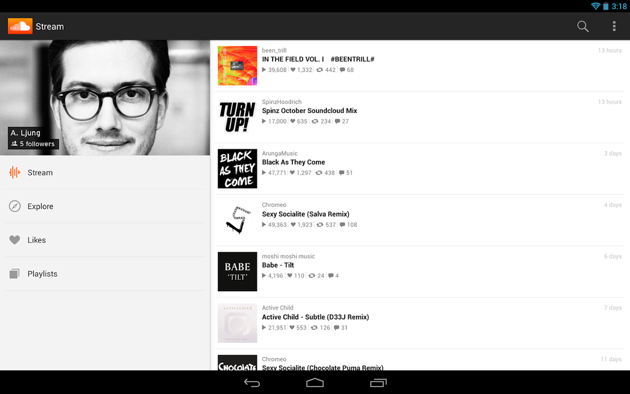Tap the heart icon showing 635 likes
The width and height of the screenshot is (630, 394).
click(x=293, y=121)
